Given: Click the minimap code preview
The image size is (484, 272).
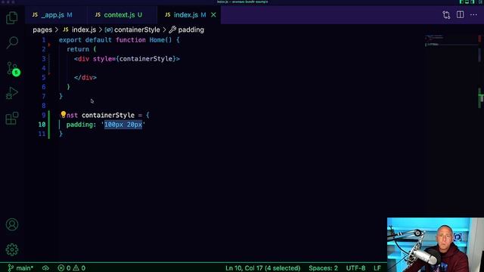Looking at the screenshot, I should pos(451,41).
